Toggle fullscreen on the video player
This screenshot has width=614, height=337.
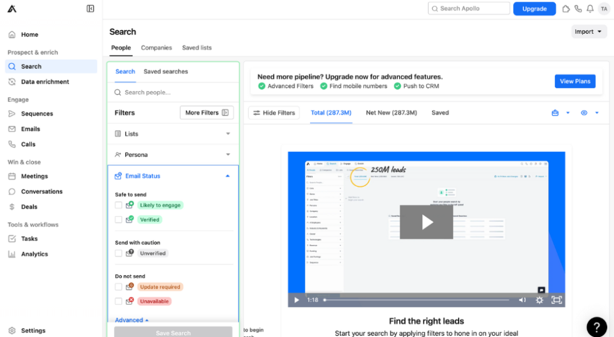click(556, 300)
